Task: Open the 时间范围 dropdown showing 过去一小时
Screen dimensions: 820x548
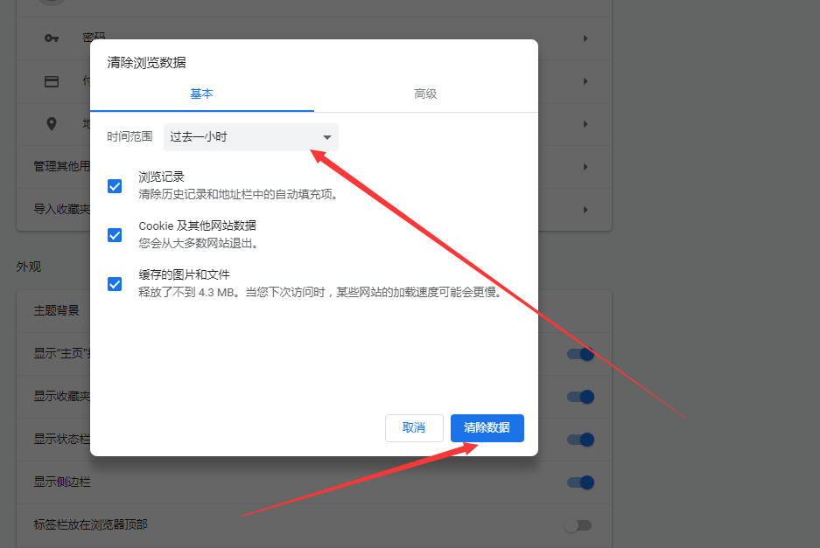Action: pyautogui.click(x=251, y=136)
